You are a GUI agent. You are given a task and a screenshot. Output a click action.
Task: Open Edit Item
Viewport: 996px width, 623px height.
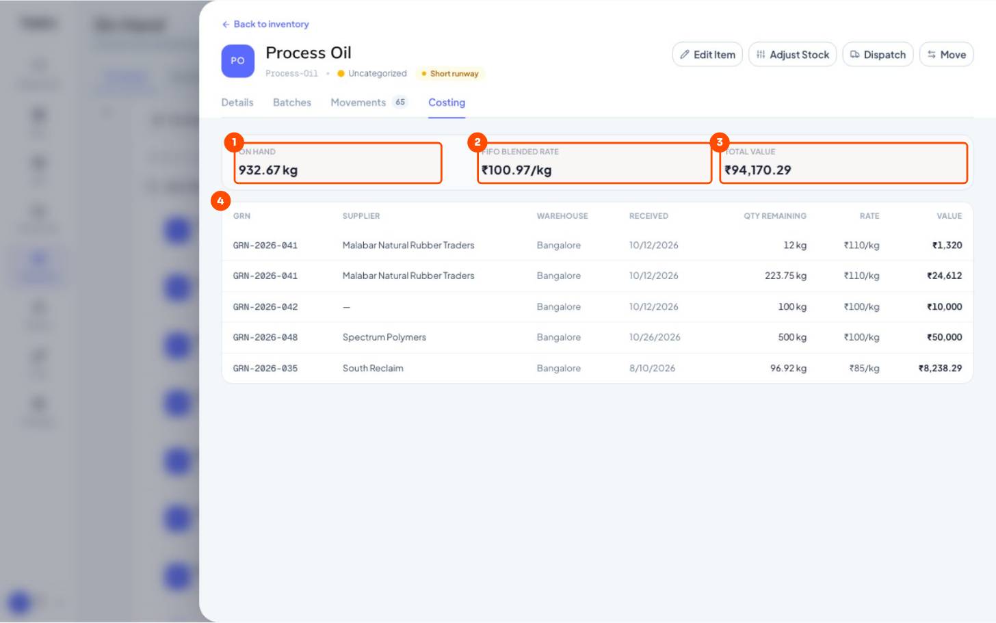coord(707,55)
